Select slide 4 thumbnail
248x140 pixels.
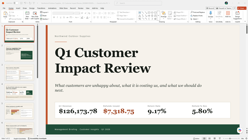(19, 92)
